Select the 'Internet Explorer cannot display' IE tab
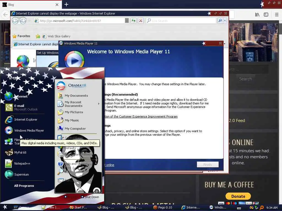282x211 pixels. (x=36, y=44)
